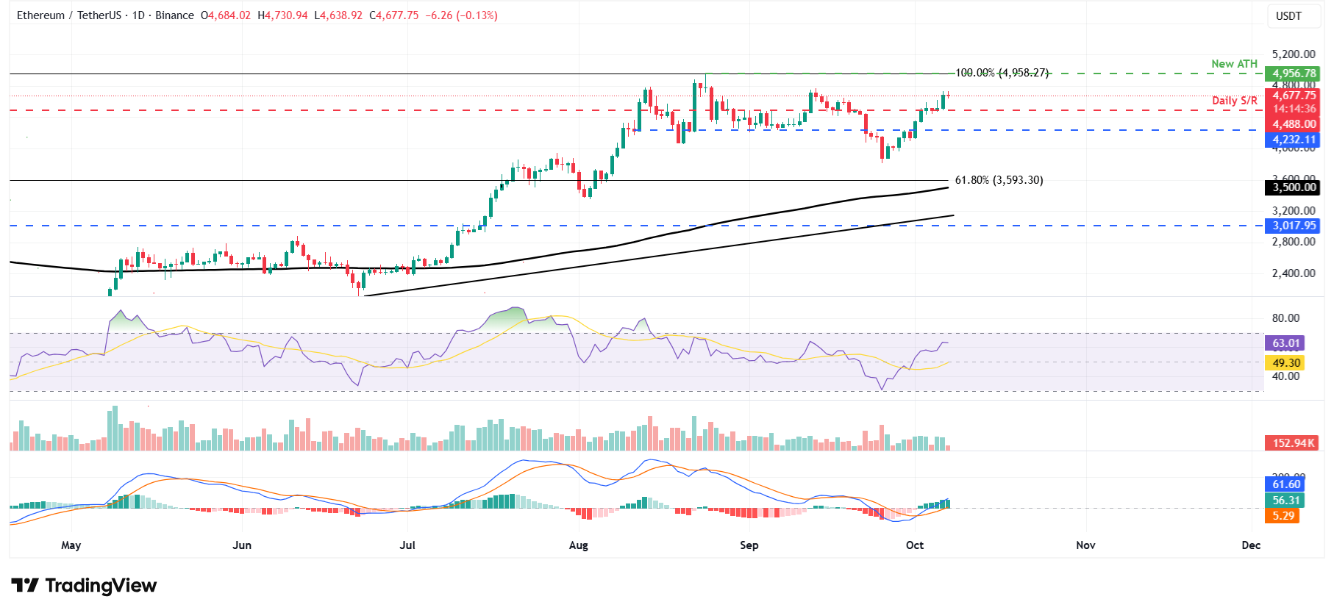The height and width of the screenshot is (613, 1334).
Task: Click the Ethereum / TetherUS symbol title
Action: (x=68, y=15)
